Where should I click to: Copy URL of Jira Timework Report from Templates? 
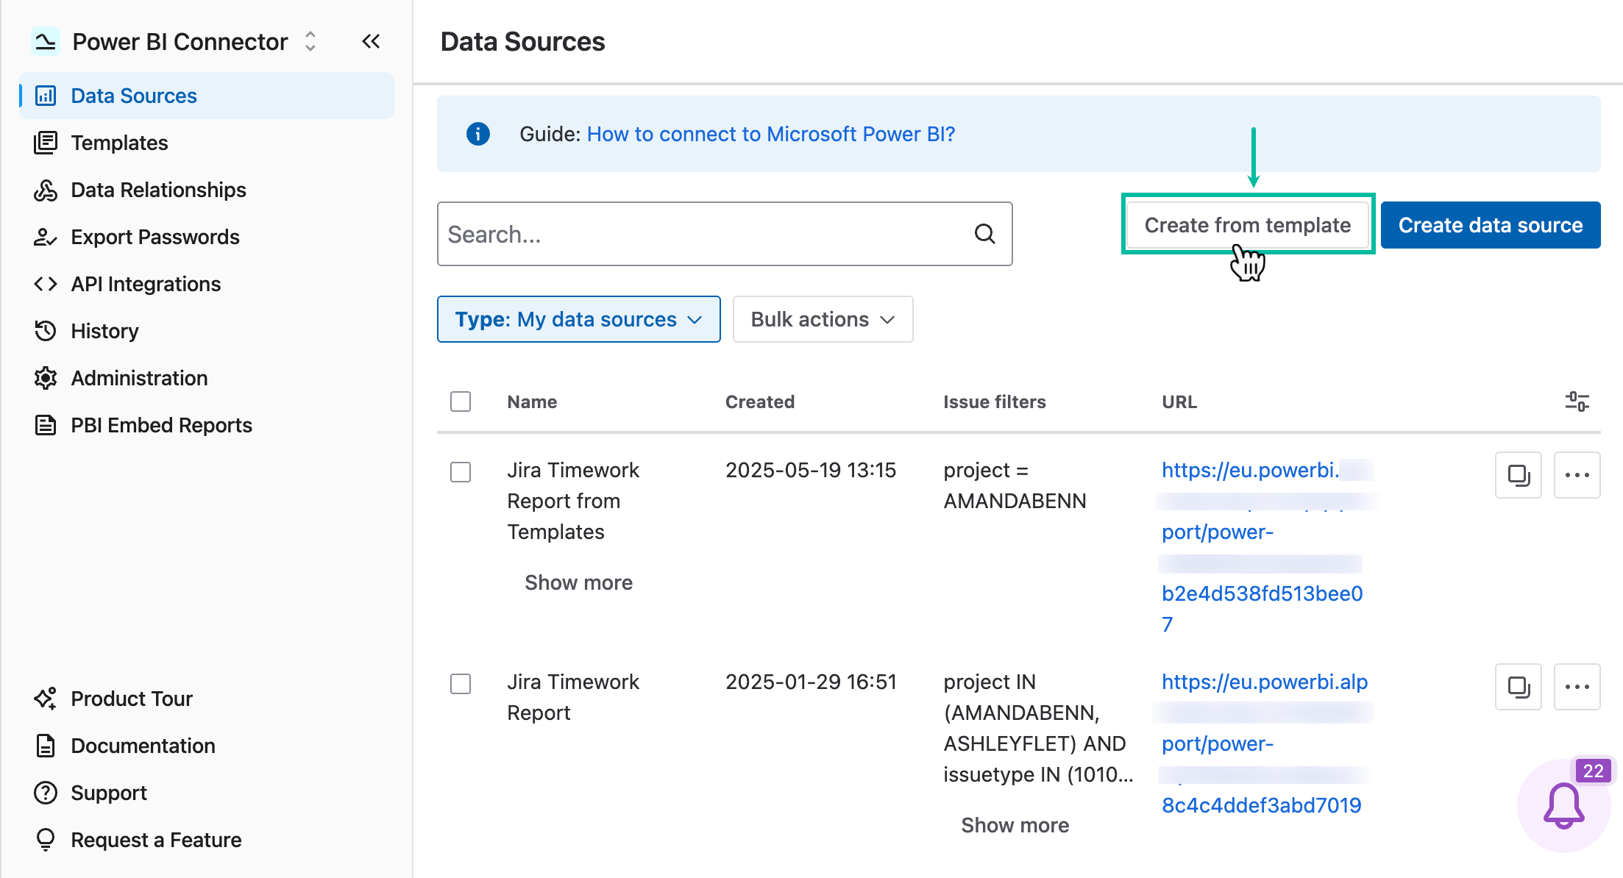click(x=1519, y=475)
